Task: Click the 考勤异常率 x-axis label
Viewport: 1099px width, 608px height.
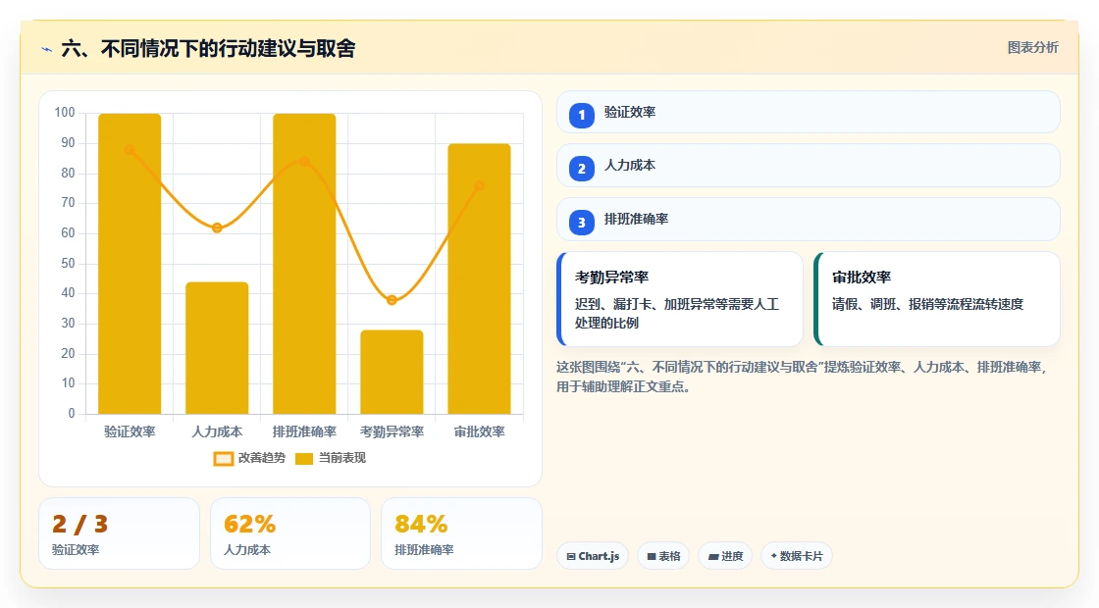Action: 392,432
